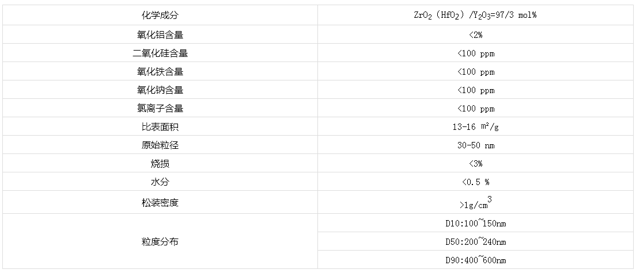
Task: Select the 30-50 nm value cell
Action: [475, 145]
